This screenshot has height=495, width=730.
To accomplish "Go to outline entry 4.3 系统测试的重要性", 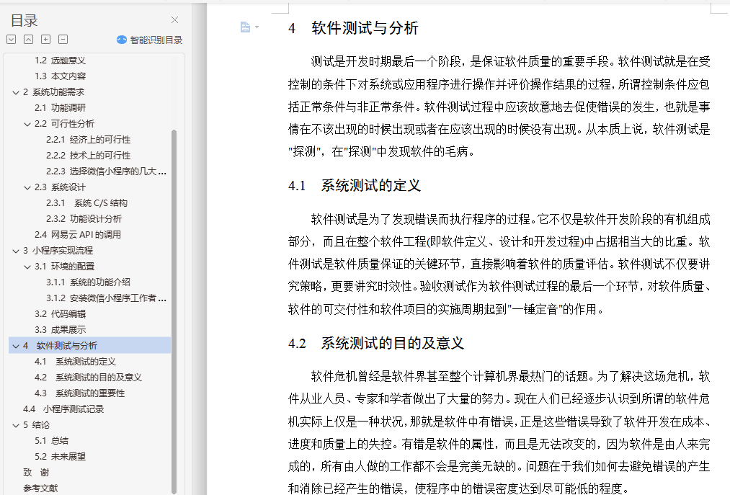I will click(79, 393).
